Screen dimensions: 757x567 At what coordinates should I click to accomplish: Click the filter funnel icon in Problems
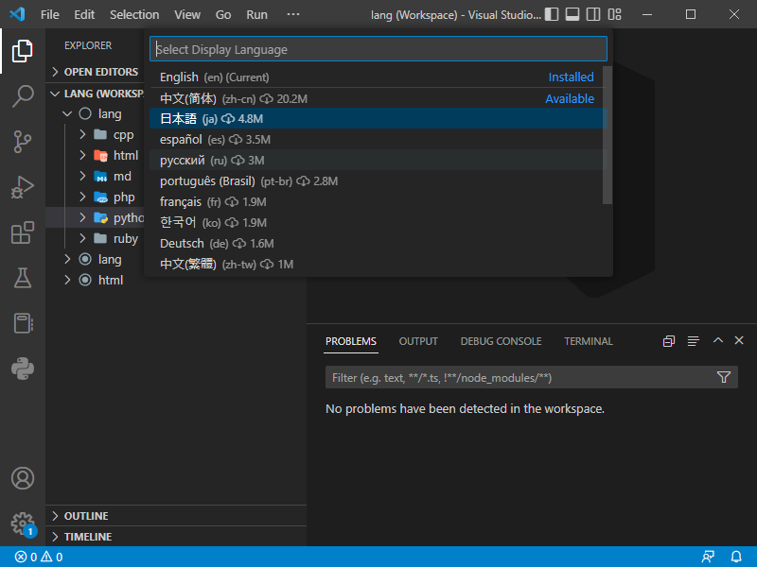point(723,377)
